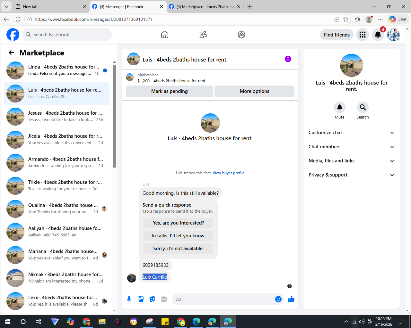Open the listing thumbnail in right panel
This screenshot has height=328, width=411.
pos(352,65)
